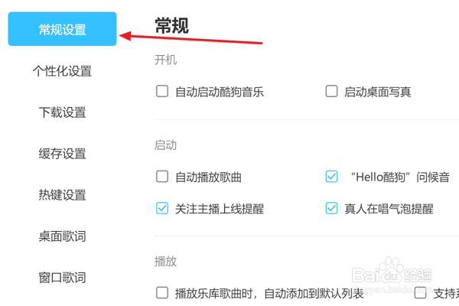Open 个性化设置 in the sidebar

tap(62, 71)
